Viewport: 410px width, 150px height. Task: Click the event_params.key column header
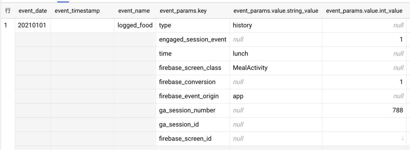click(183, 11)
